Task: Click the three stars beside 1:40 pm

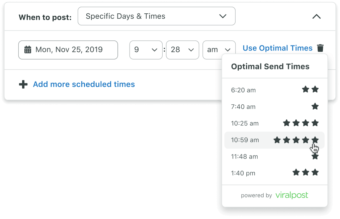Action: click(305, 173)
